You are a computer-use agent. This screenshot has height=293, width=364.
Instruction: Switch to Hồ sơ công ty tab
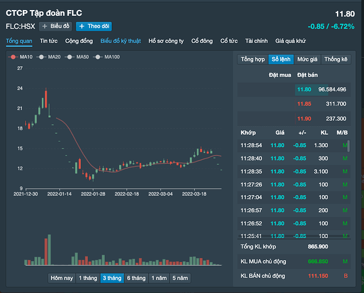(x=166, y=41)
